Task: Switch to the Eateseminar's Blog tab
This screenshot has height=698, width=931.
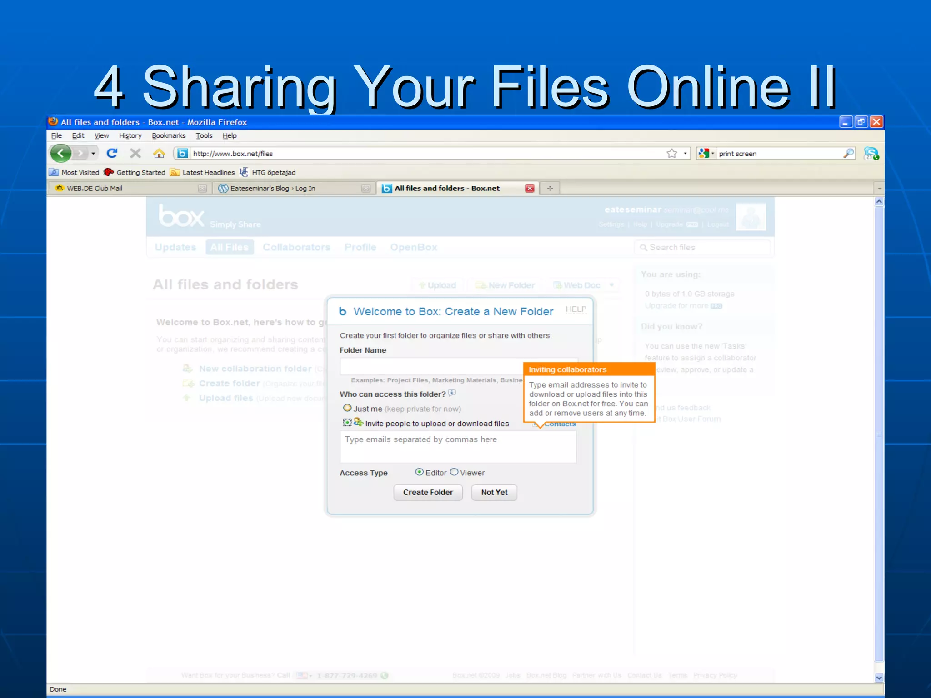Action: [293, 188]
